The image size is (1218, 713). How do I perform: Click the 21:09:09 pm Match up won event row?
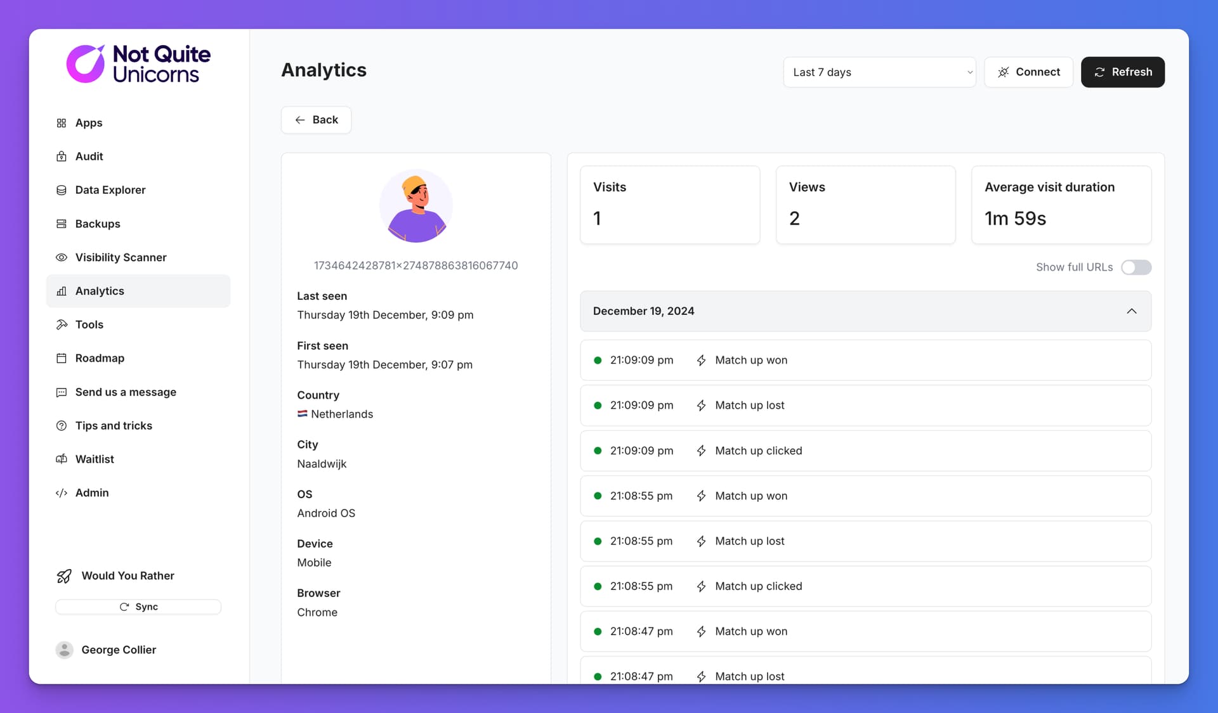(865, 360)
